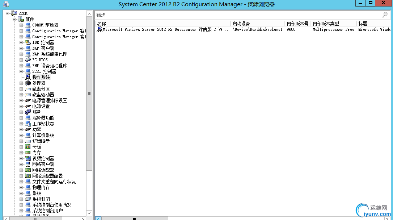Viewport: 393px width, 220px height.
Task: Click the 功率 icon
Action: 28,129
